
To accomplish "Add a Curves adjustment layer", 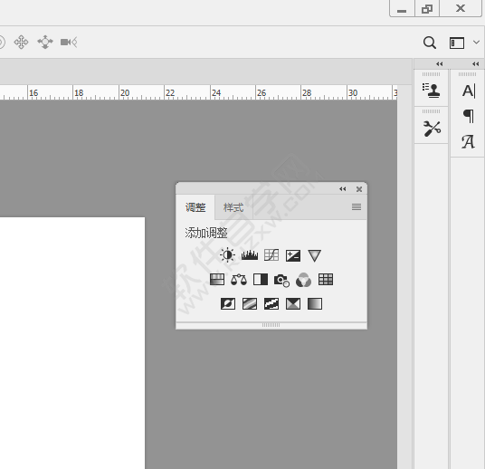I will [x=271, y=255].
